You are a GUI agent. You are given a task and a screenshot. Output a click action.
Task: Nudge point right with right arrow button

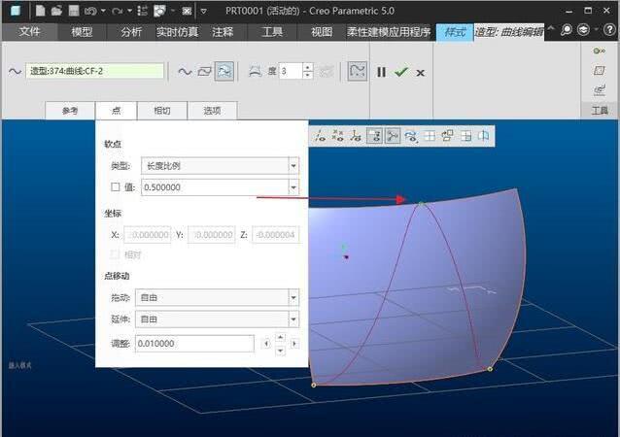pos(294,344)
